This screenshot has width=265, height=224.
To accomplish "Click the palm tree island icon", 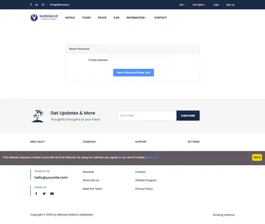I will tap(38, 116).
